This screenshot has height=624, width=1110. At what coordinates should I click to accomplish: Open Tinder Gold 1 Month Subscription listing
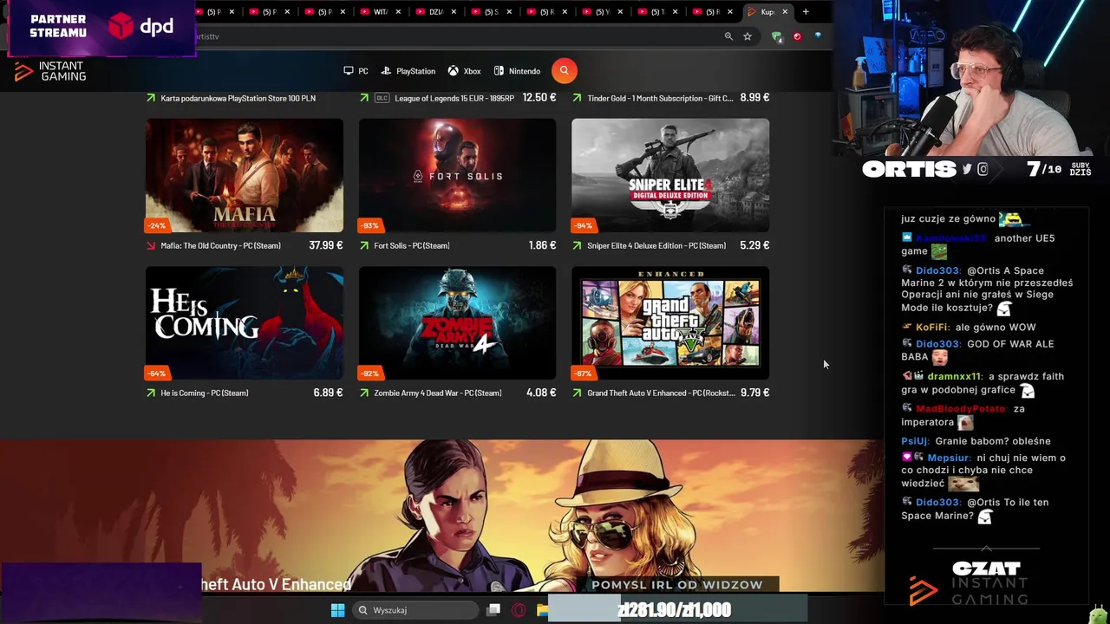pyautogui.click(x=660, y=99)
